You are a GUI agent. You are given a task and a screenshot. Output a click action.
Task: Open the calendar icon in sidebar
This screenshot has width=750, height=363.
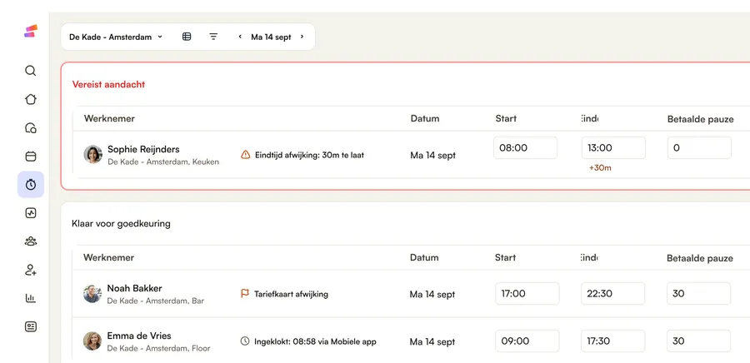[31, 157]
